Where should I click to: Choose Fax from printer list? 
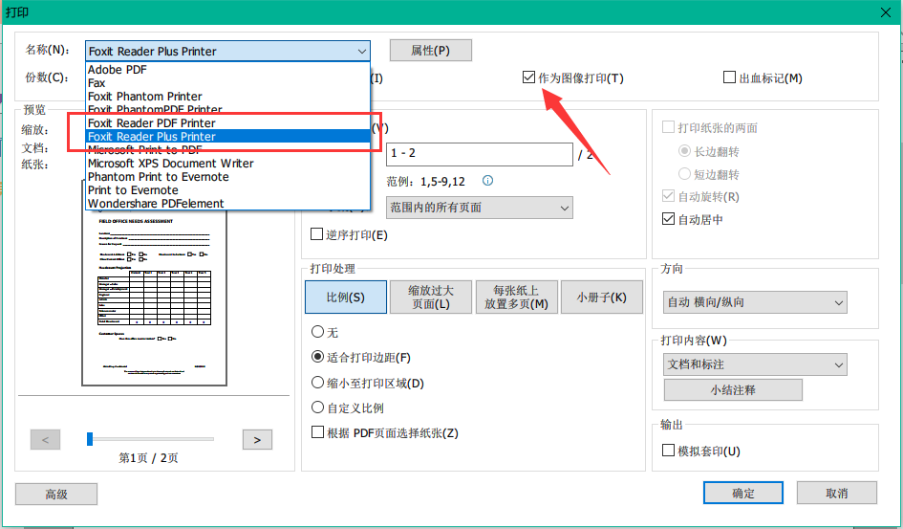point(227,83)
